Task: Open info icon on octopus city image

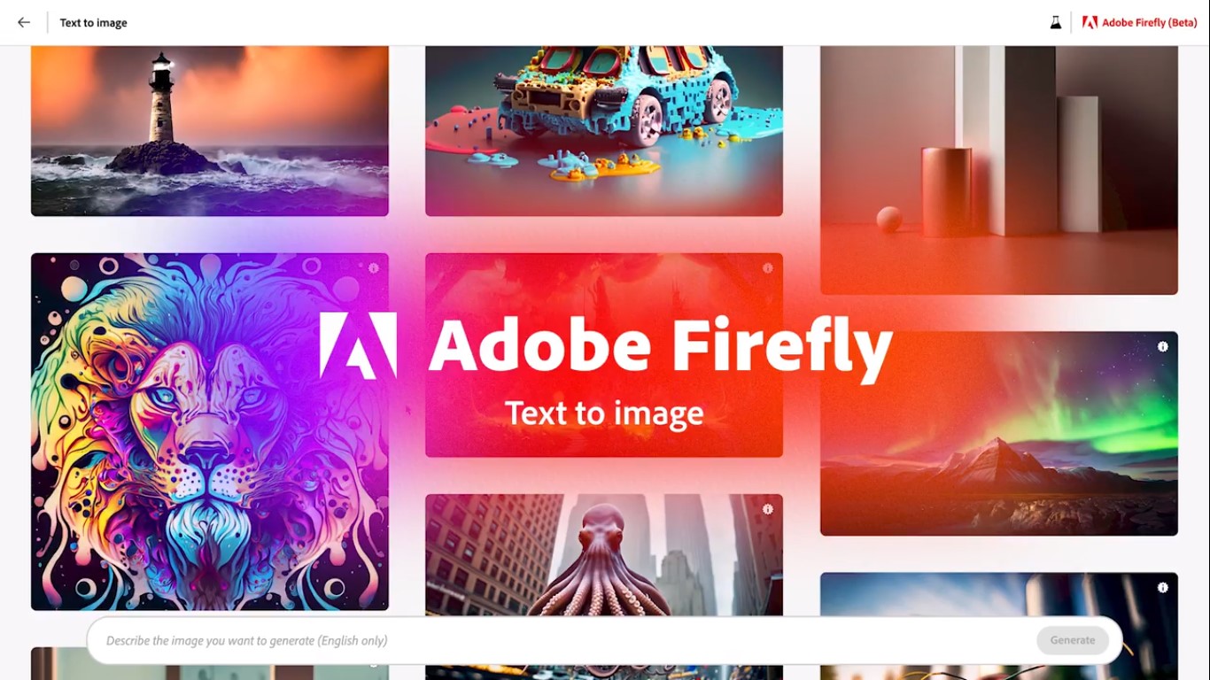Action: (767, 509)
